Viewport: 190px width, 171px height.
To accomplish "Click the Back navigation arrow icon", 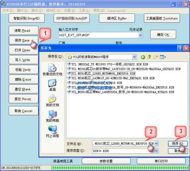I will click(x=143, y=57).
